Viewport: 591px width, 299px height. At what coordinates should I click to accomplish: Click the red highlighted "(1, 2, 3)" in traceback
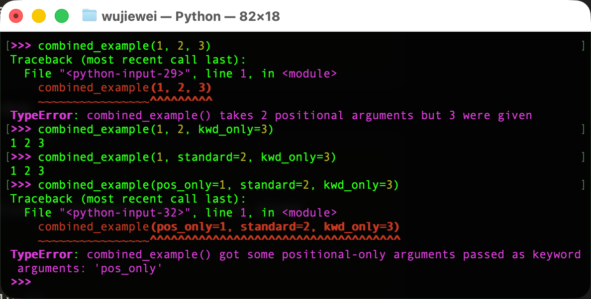tap(181, 88)
